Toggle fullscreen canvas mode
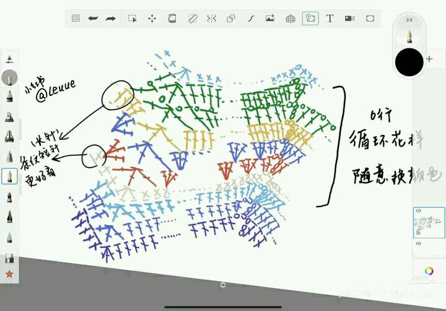446x311 pixels. pos(370,19)
